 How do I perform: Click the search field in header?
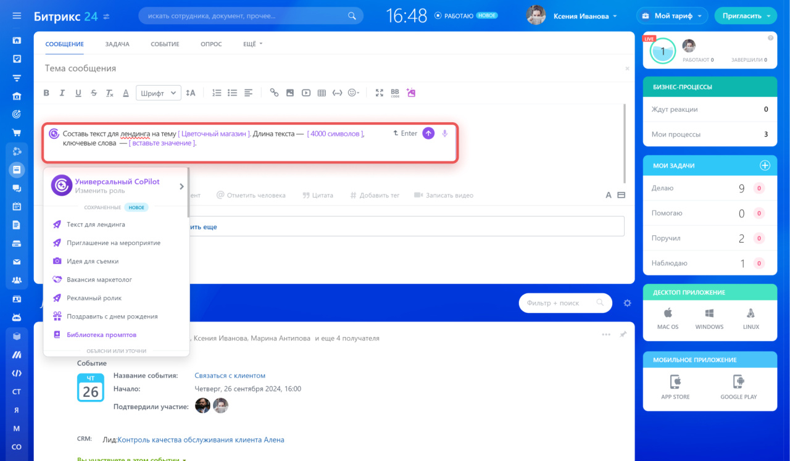pos(251,16)
